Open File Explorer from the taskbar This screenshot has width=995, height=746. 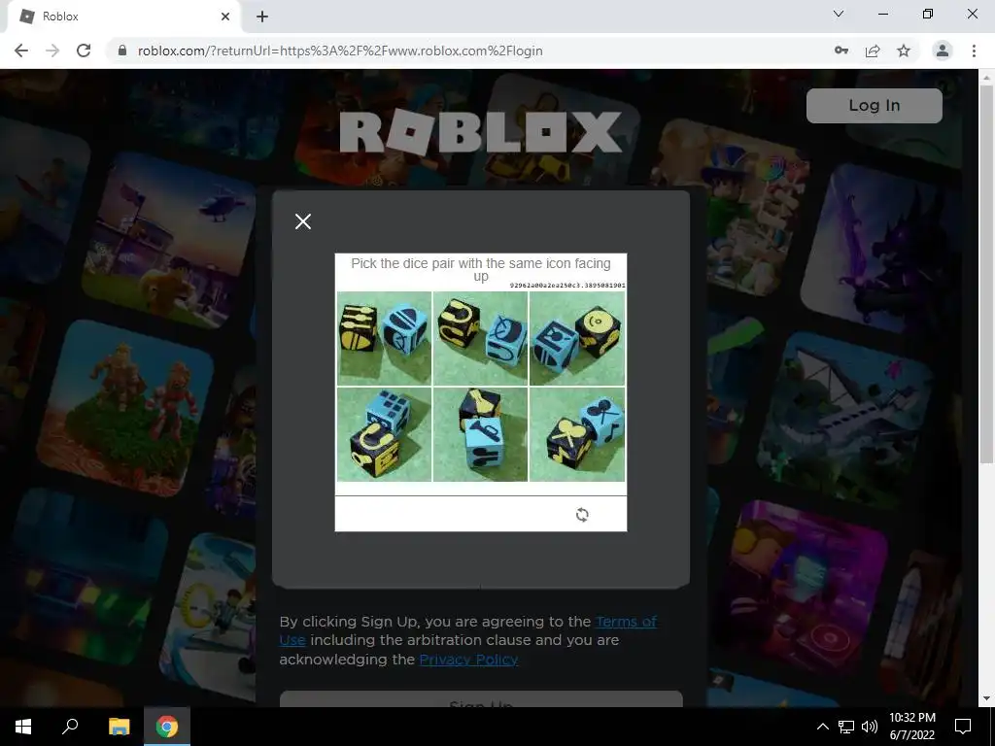(x=119, y=727)
